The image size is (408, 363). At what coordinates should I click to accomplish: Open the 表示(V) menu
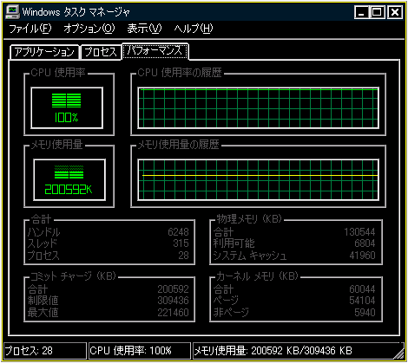point(144,29)
